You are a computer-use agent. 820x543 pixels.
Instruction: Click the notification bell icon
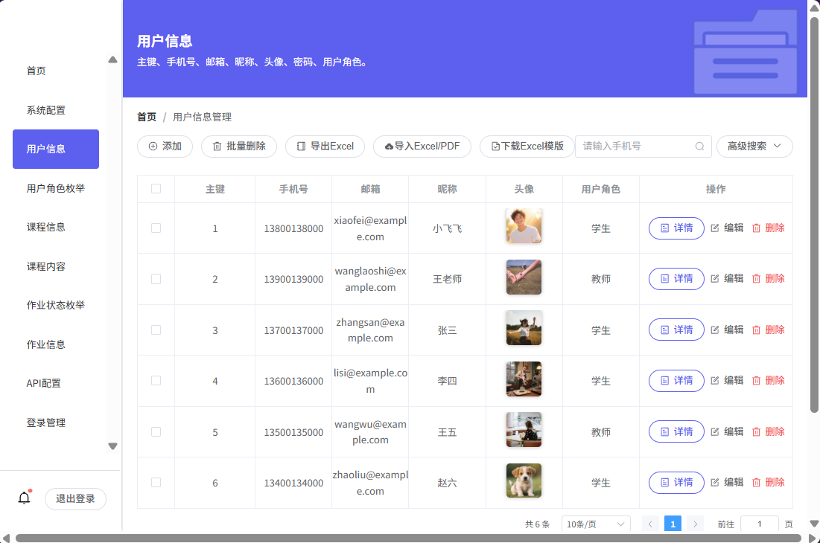tap(24, 498)
